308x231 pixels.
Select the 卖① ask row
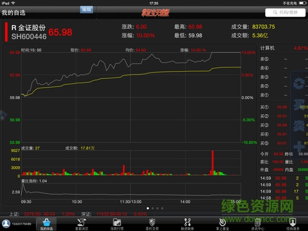(284, 95)
